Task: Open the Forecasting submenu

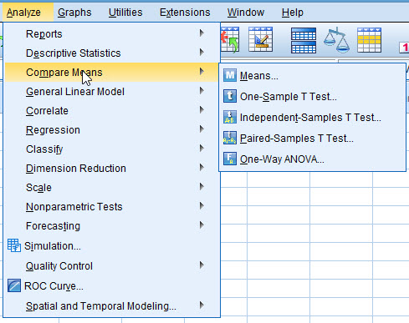Action: [x=111, y=226]
